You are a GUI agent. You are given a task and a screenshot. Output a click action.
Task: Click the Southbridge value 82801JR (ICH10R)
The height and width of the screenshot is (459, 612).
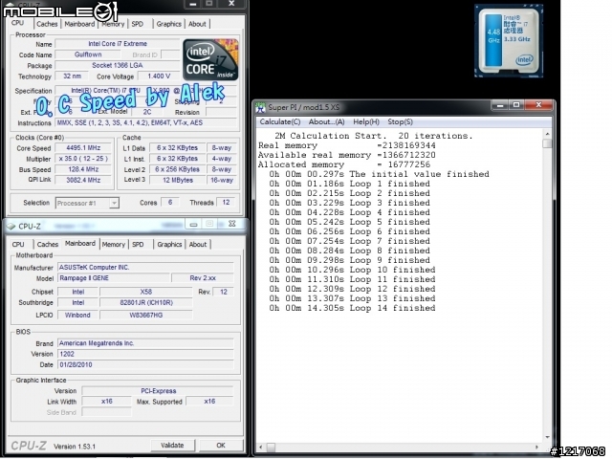[x=146, y=302]
